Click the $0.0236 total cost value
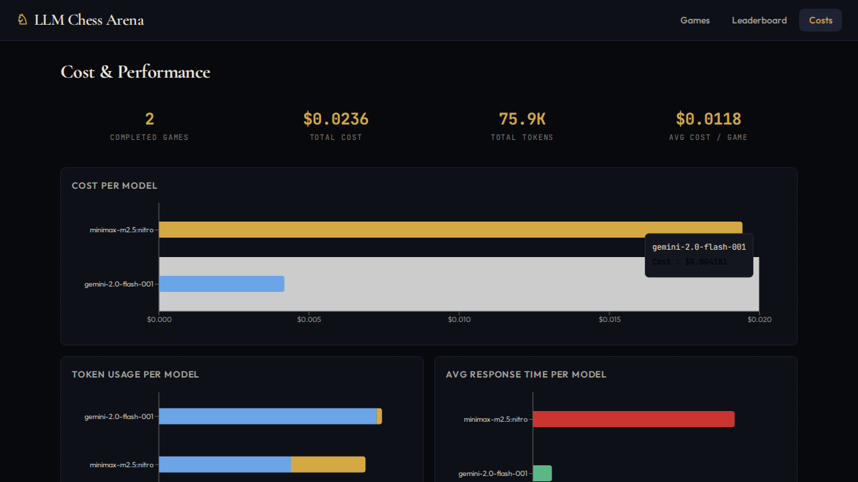This screenshot has width=858, height=482. (336, 119)
